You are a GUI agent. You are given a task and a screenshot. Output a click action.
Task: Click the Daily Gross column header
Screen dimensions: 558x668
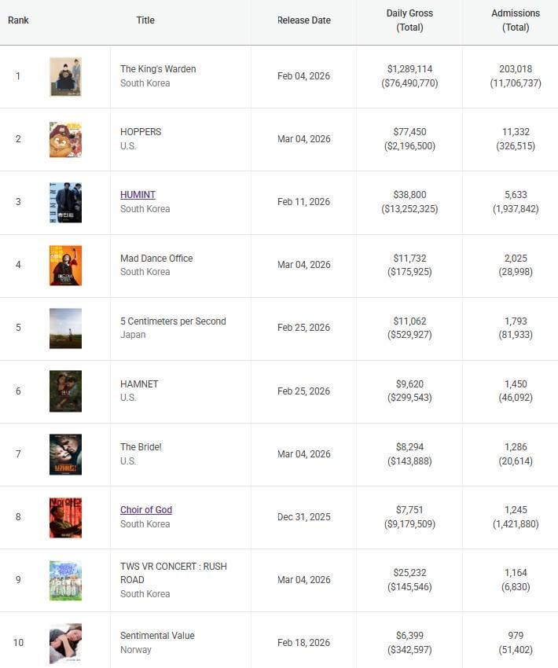tap(409, 20)
